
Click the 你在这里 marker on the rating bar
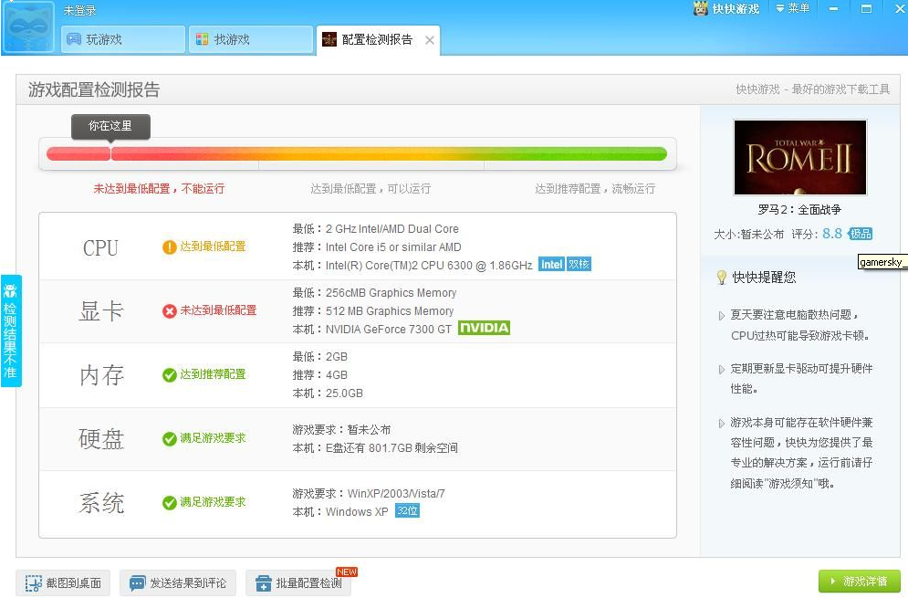click(110, 127)
